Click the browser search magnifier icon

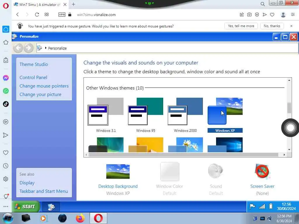[263, 4]
